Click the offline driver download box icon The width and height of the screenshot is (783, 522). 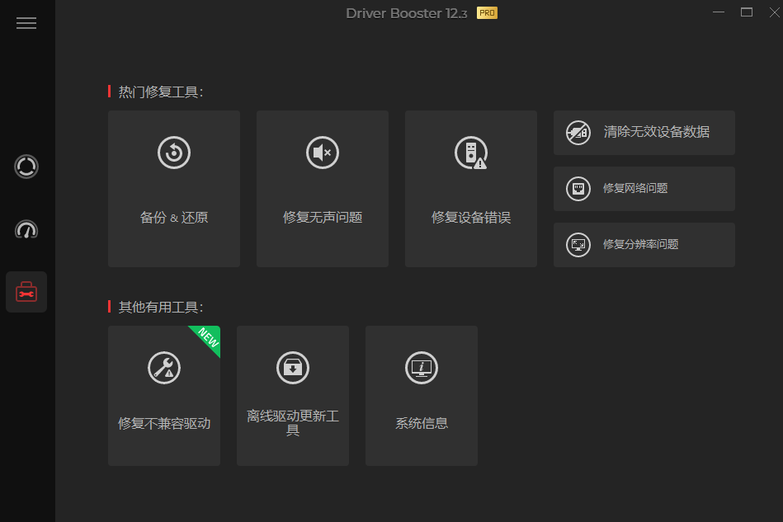(293, 368)
